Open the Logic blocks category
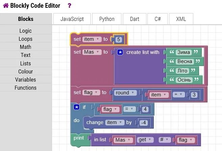 (25, 31)
